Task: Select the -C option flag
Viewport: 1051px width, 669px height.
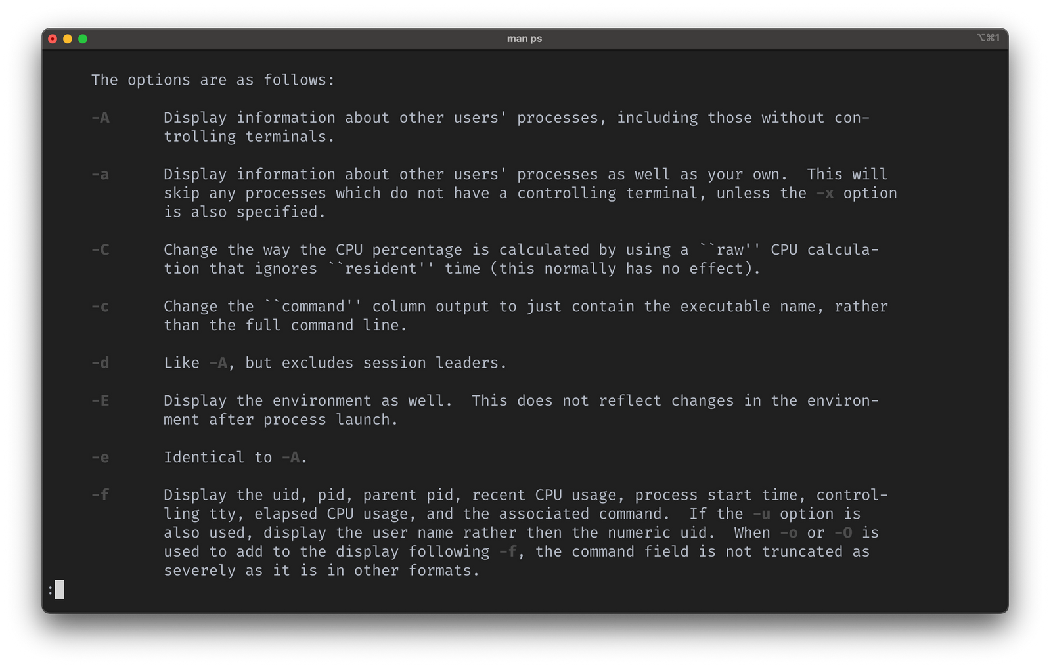Action: click(99, 249)
